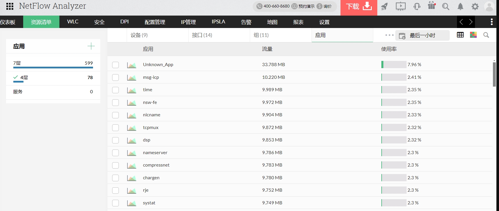This screenshot has width=499, height=211.
Task: Select the 7层 application category
Action: (53, 64)
